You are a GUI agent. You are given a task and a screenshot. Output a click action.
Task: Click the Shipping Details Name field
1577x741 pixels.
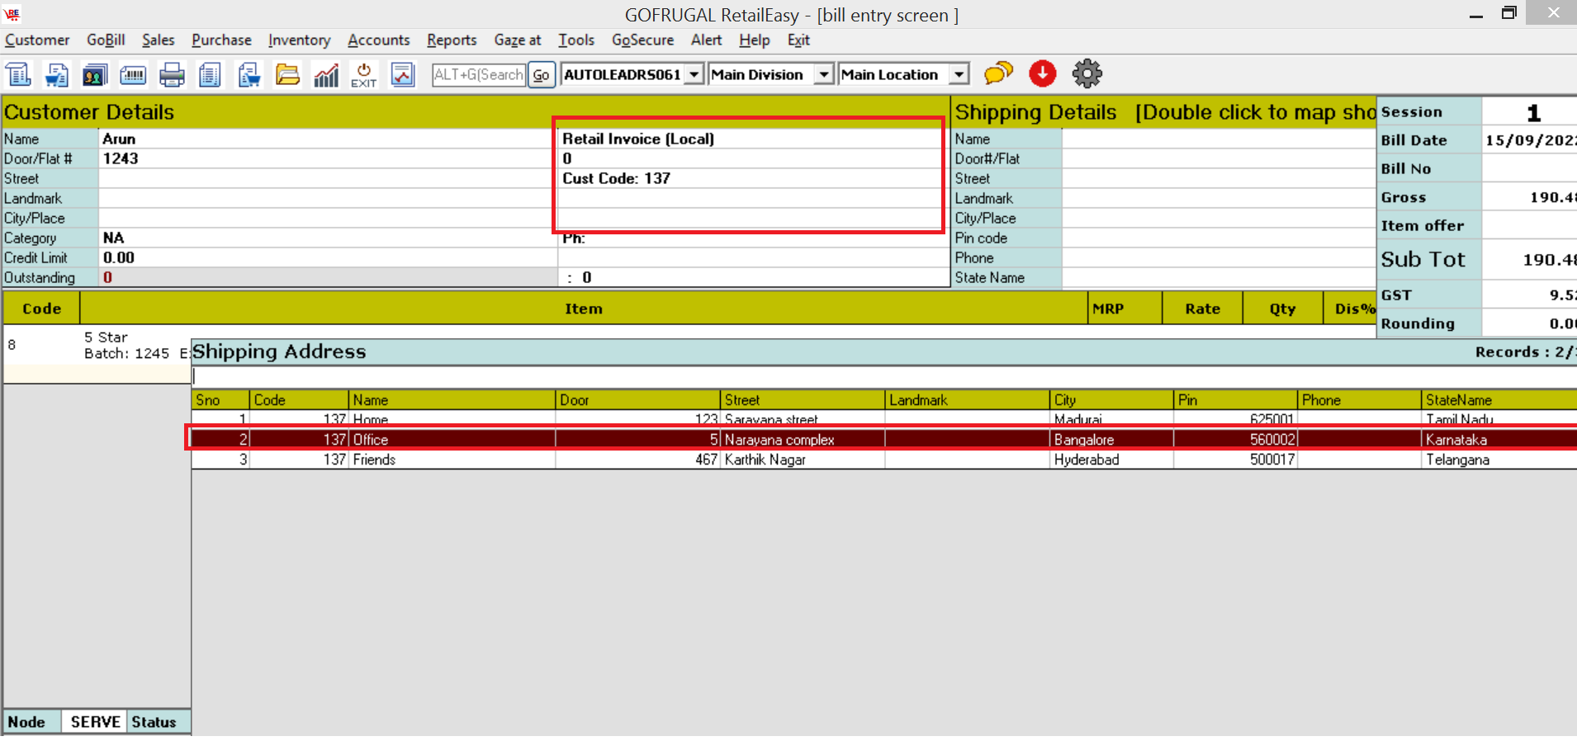pyautogui.click(x=1219, y=139)
